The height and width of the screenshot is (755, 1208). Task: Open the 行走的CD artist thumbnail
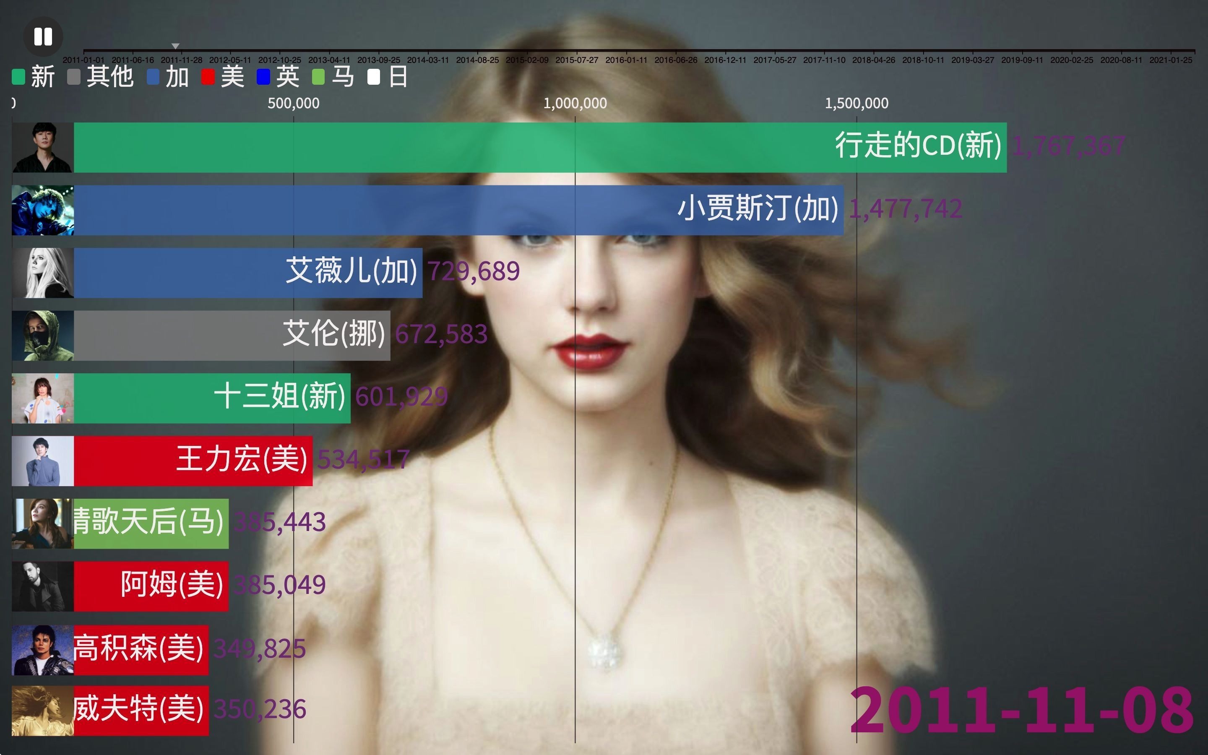click(x=43, y=147)
